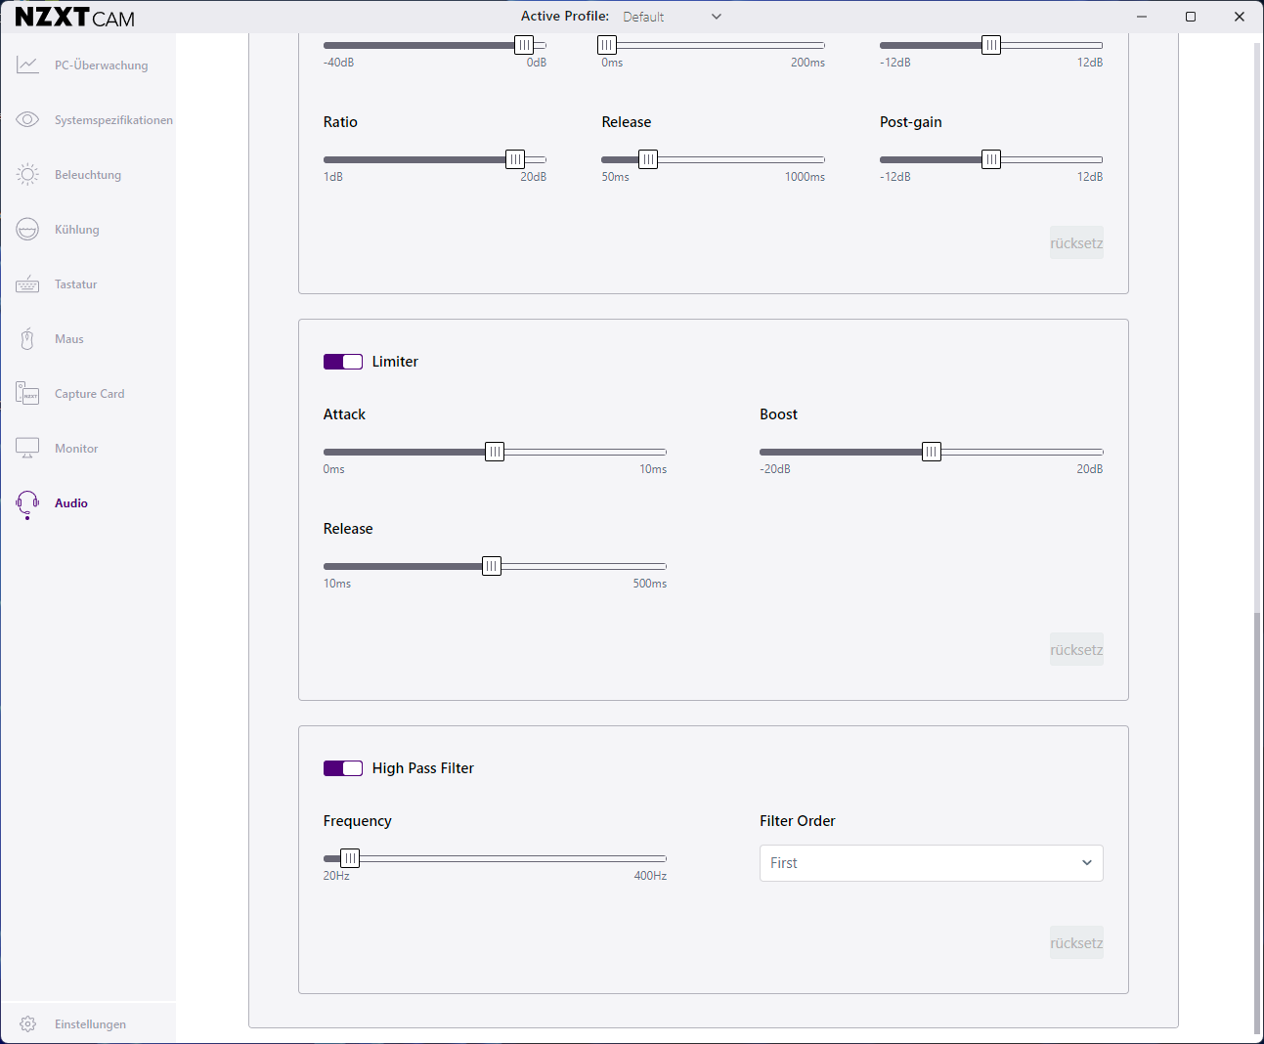Open the Filter Order dropdown
Screen dimensions: 1264x1044
931,863
